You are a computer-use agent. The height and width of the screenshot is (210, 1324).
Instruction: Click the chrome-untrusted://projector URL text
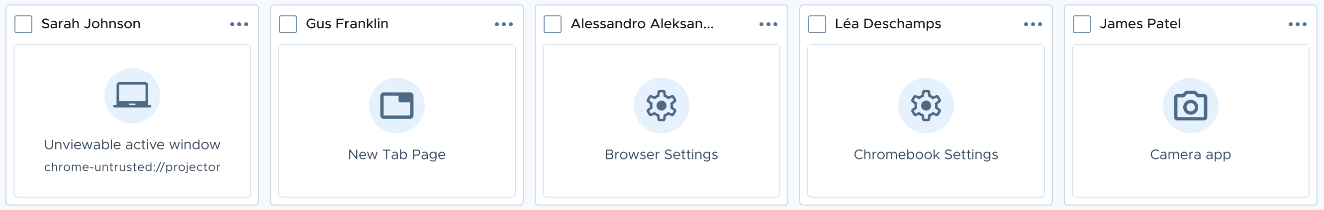pos(132,167)
